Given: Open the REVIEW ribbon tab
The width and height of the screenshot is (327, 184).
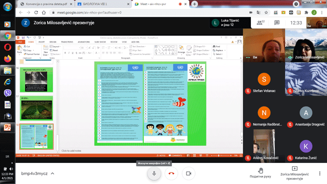Looking at the screenshot, I should click(114, 42).
